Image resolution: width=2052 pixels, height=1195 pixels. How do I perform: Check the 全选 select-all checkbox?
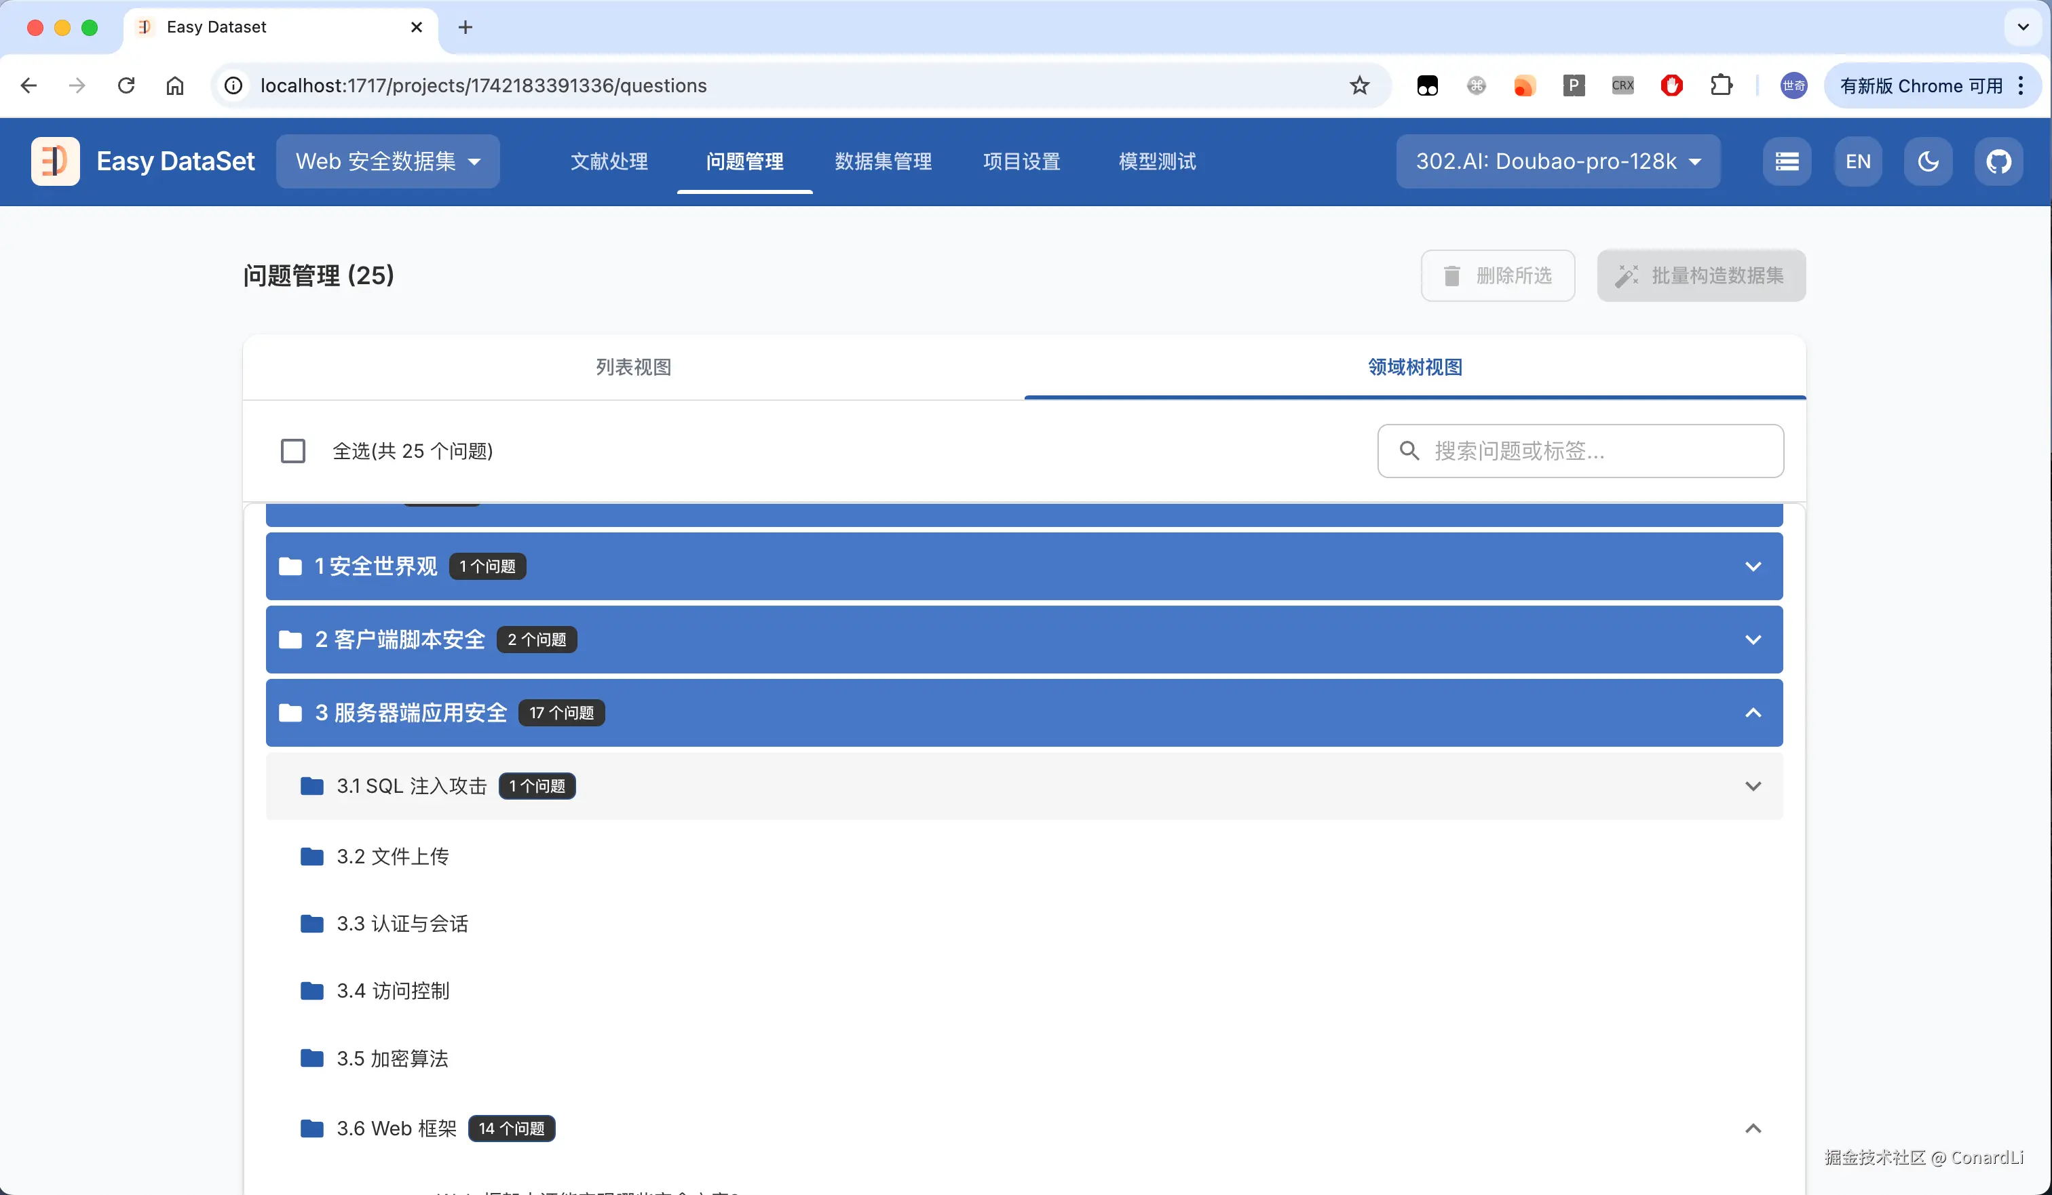point(293,451)
